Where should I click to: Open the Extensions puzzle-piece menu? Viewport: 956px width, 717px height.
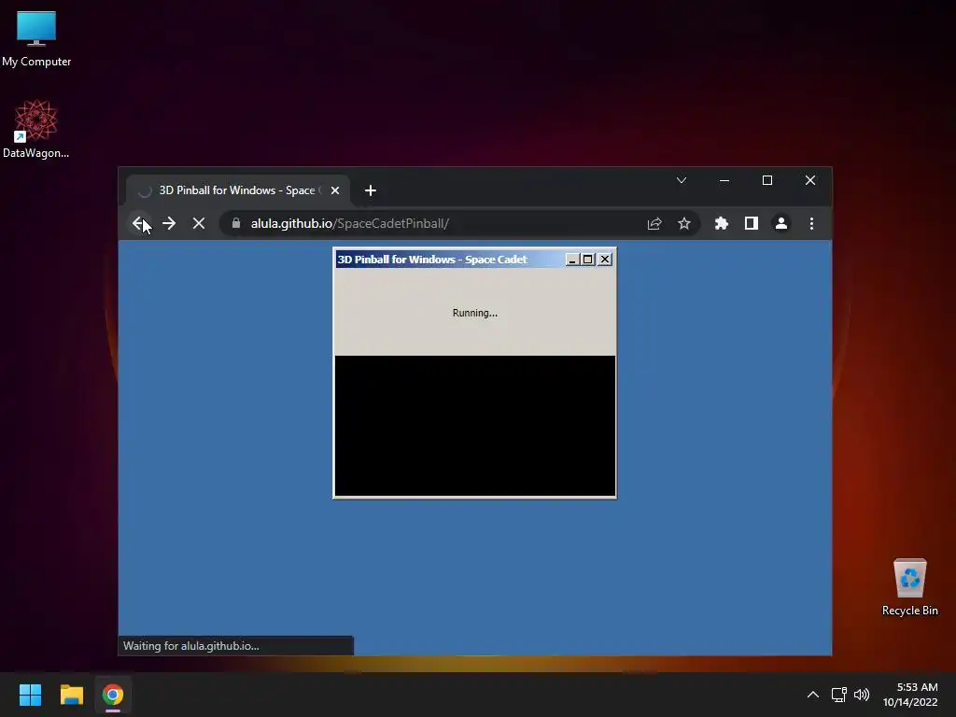pos(722,224)
